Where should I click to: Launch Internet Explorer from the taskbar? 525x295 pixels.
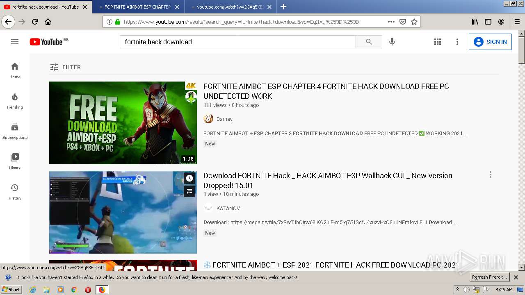(x=32, y=290)
